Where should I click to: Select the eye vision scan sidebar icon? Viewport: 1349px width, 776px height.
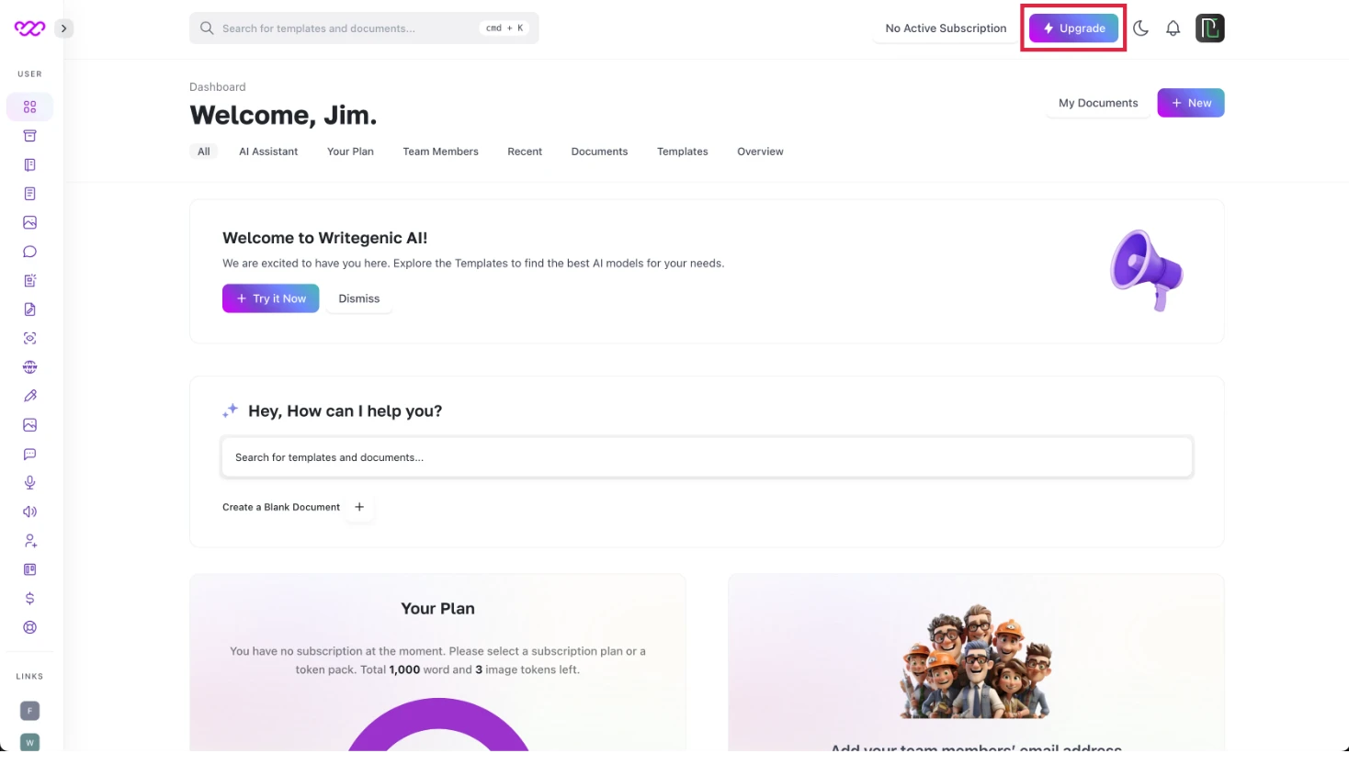[x=29, y=338]
